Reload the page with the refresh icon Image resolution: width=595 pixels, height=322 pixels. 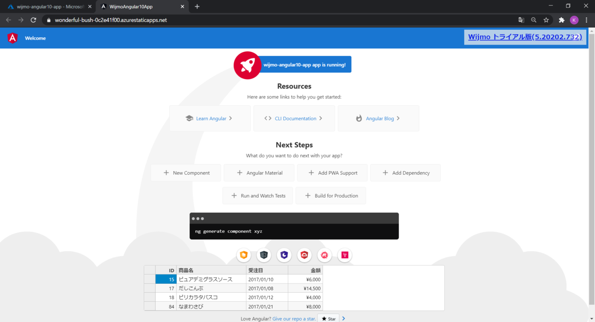[33, 20]
